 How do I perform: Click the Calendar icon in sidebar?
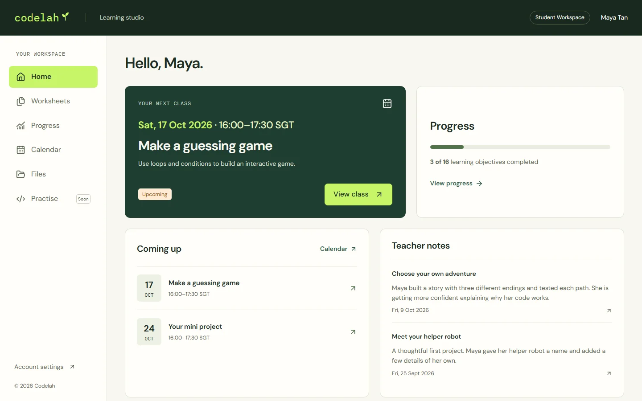coord(21,150)
